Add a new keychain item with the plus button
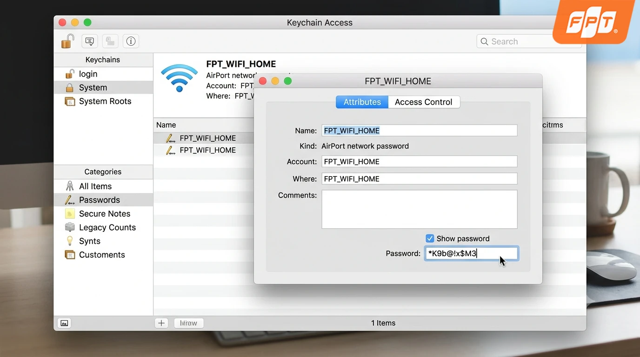The height and width of the screenshot is (357, 640). pos(161,323)
